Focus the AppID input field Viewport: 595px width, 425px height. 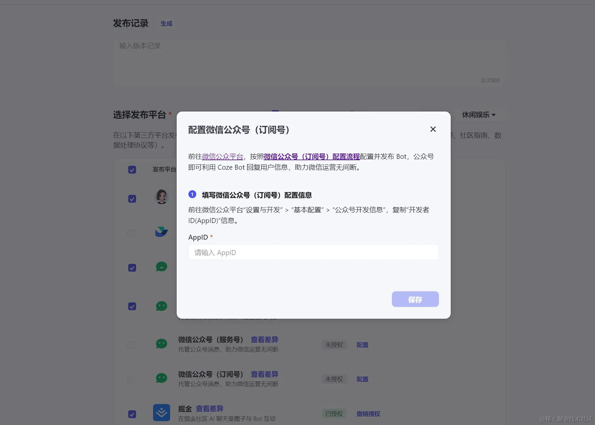click(313, 252)
